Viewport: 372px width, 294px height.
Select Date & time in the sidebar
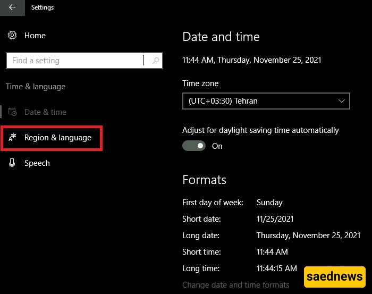[45, 112]
